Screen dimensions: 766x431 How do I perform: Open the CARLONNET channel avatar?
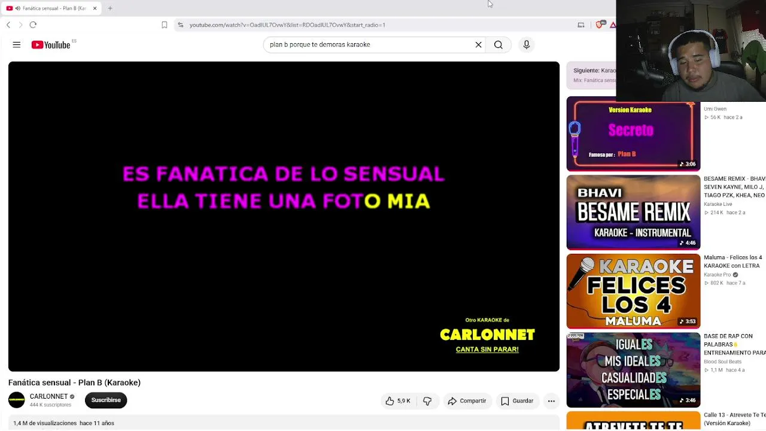point(17,400)
